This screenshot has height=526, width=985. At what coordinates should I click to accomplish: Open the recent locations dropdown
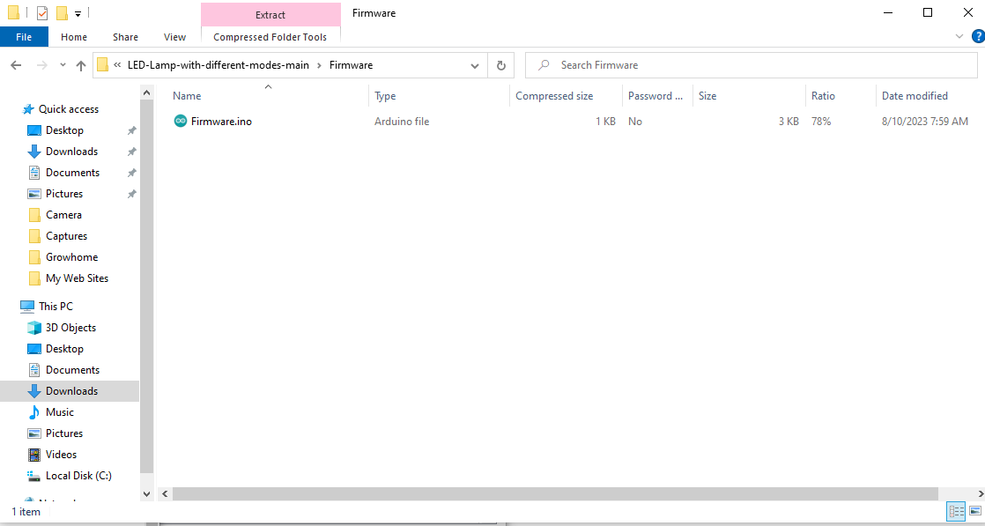point(63,64)
